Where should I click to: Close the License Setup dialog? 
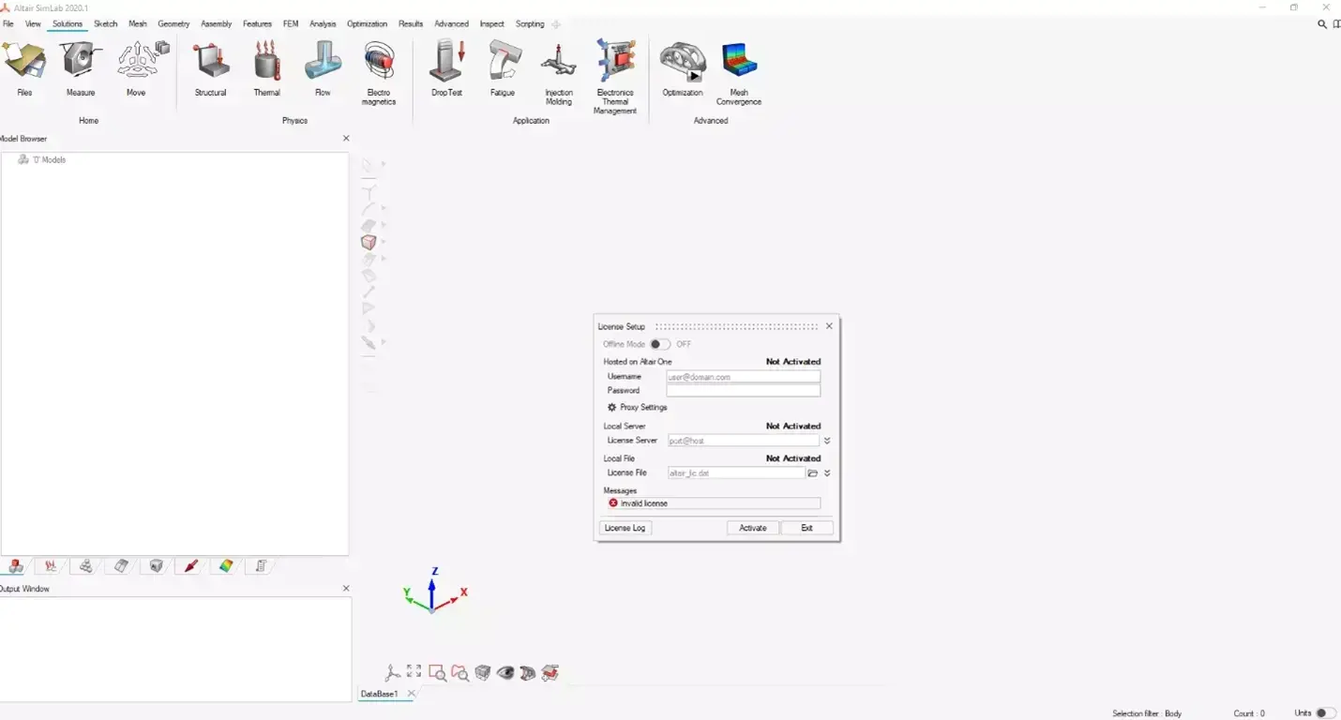coord(829,326)
